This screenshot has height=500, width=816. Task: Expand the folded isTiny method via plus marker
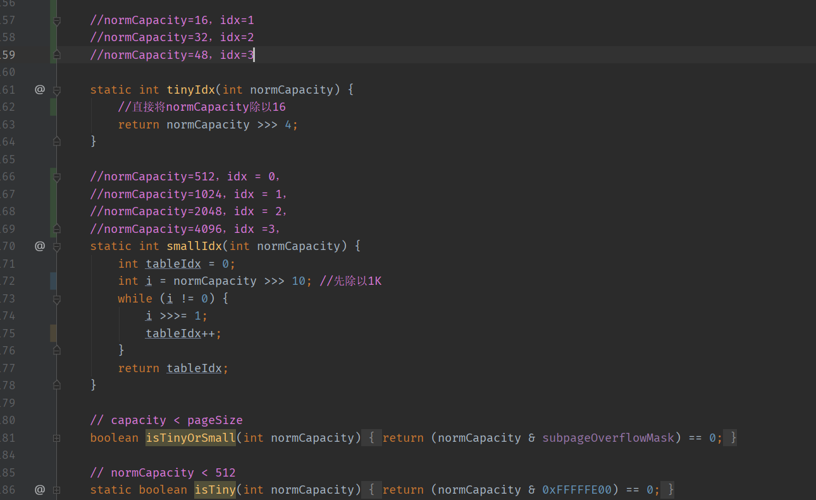(x=57, y=489)
